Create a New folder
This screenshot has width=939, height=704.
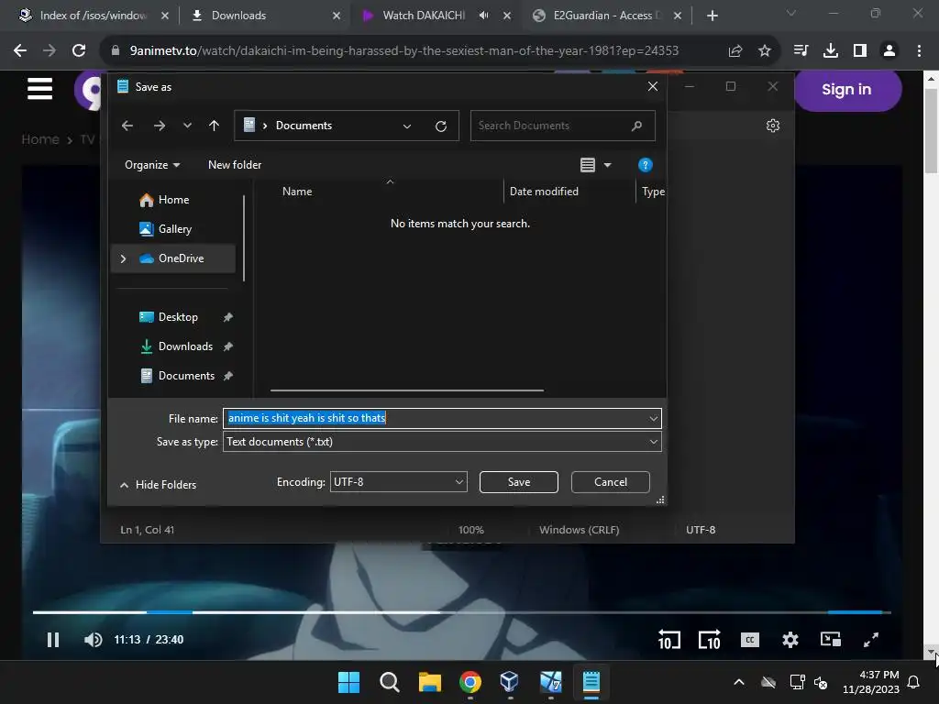pos(235,165)
